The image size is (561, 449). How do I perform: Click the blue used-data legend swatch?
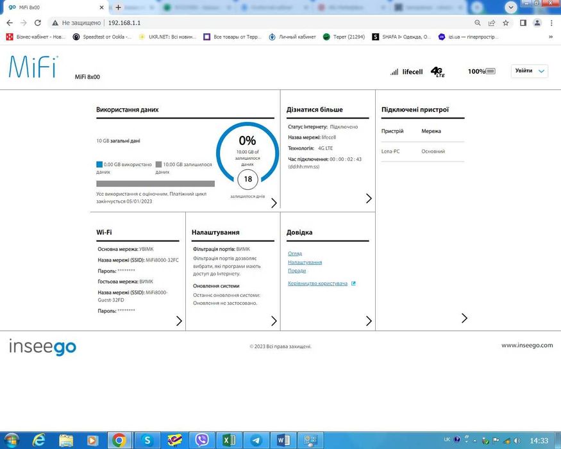coord(99,164)
